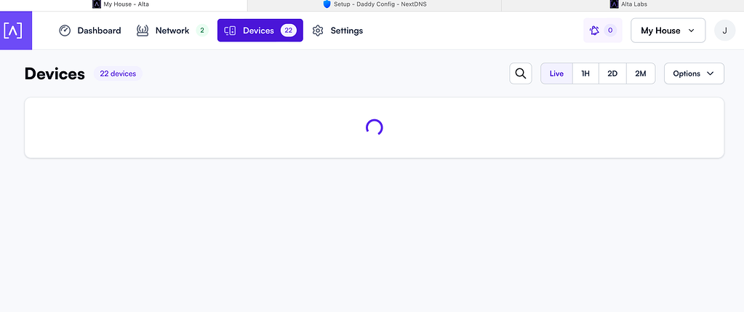
Task: Select the 2D time range
Action: 612,73
